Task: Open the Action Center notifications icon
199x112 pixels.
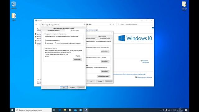Action: coord(186,110)
